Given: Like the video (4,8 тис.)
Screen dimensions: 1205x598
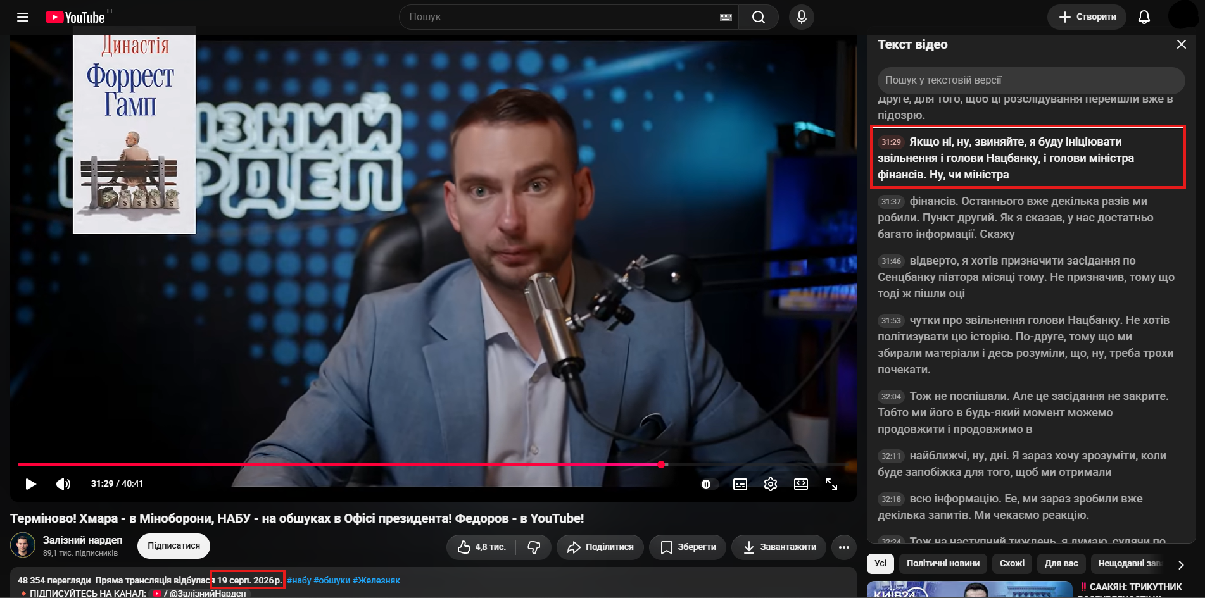Looking at the screenshot, I should tap(481, 547).
